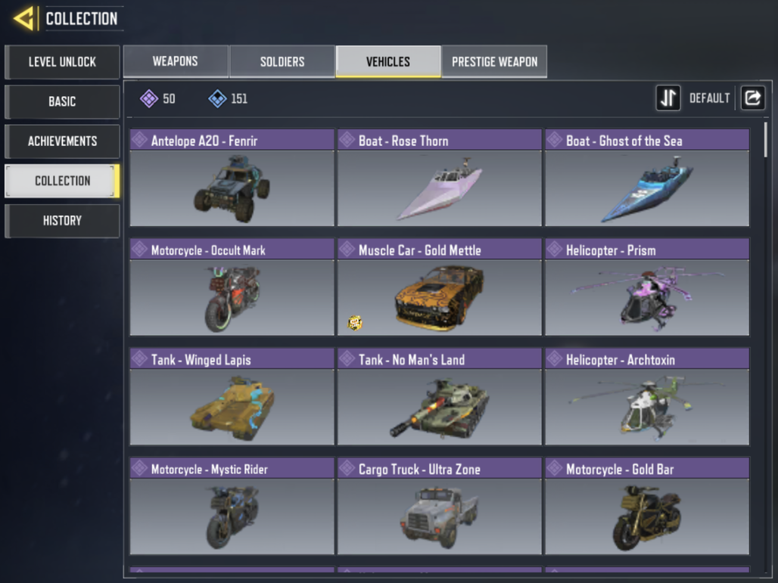Click the yellow back arrow icon
Viewport: 778px width, 583px height.
pos(24,19)
